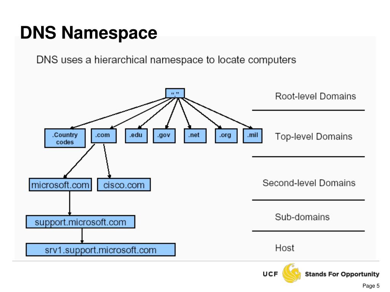Click the "DNS Namespace" slide title

88,33
